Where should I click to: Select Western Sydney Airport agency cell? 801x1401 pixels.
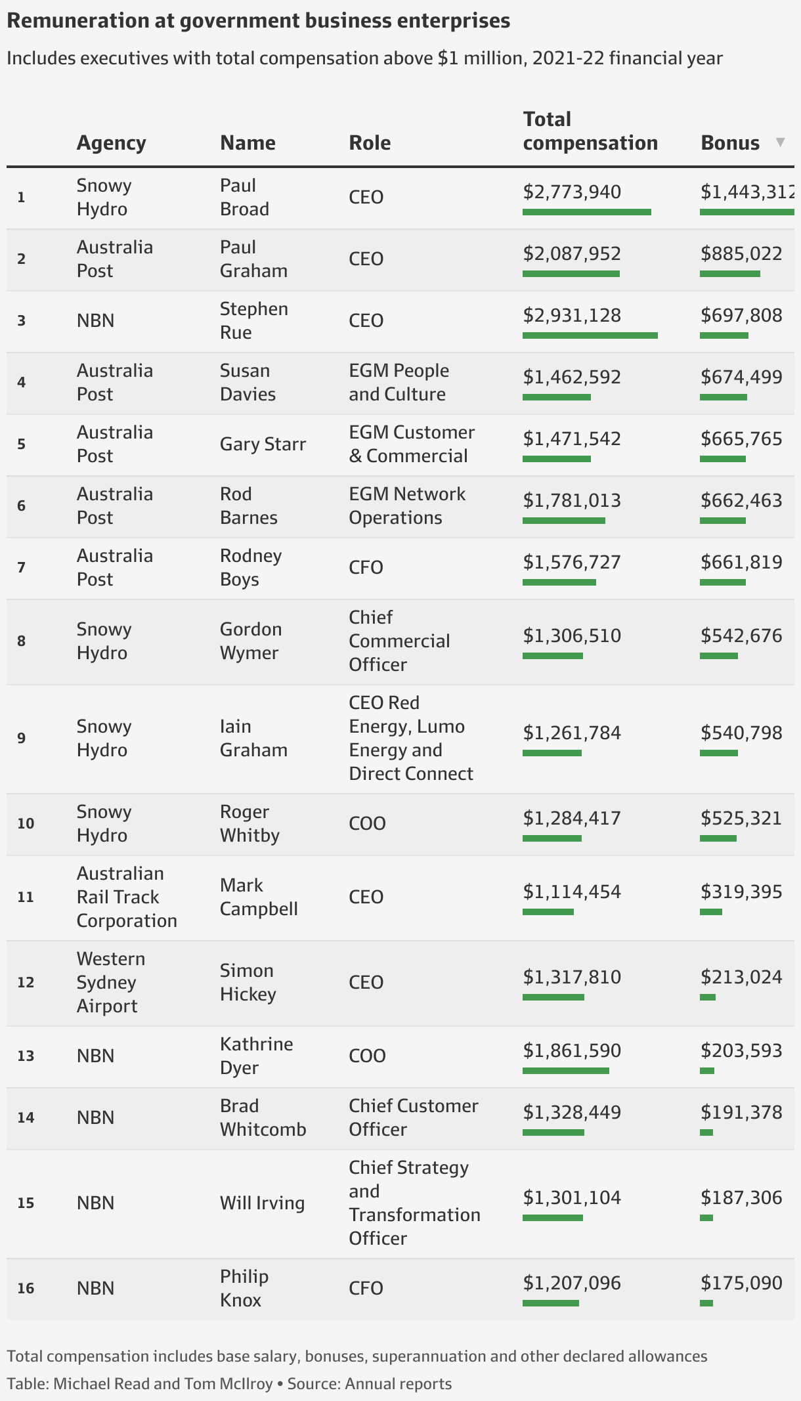click(x=110, y=982)
